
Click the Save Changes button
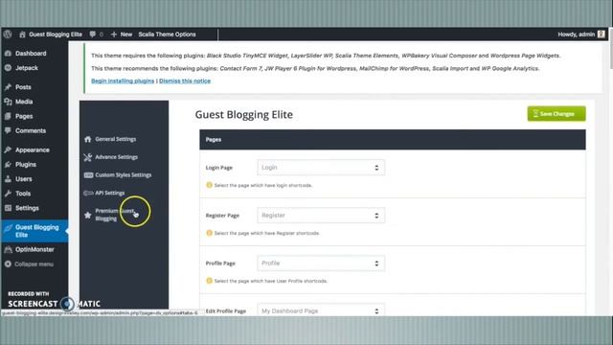coord(556,114)
